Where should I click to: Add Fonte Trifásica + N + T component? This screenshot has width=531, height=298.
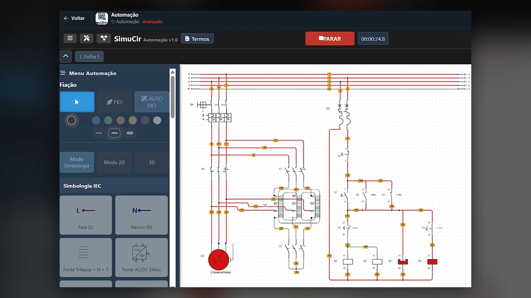coord(86,257)
